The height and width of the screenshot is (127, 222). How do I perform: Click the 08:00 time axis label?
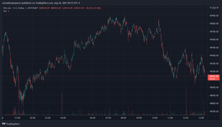[123, 118]
